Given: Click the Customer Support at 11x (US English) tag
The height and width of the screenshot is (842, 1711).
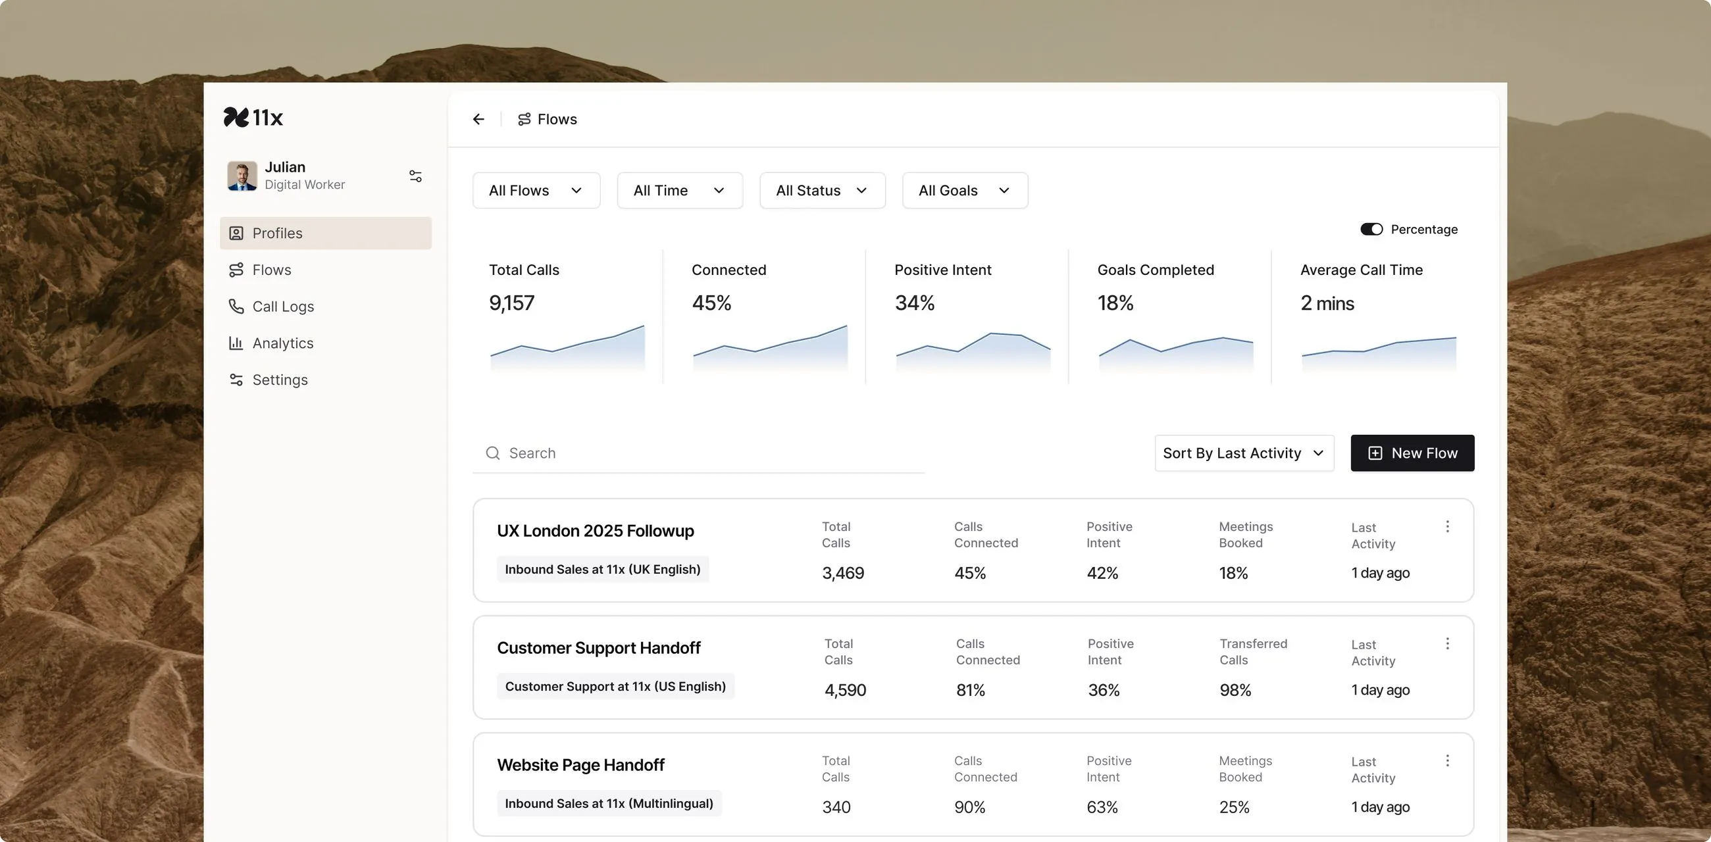Looking at the screenshot, I should tap(615, 686).
